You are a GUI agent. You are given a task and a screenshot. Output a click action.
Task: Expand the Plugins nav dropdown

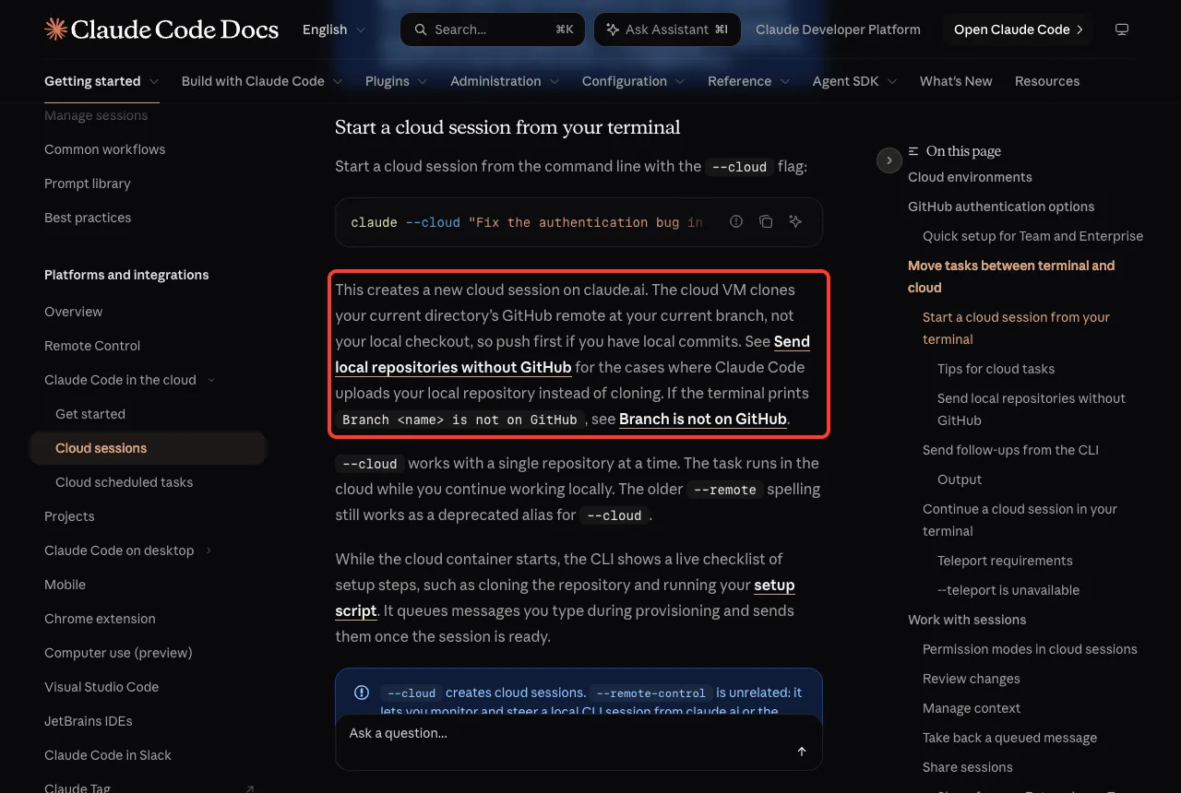[397, 81]
